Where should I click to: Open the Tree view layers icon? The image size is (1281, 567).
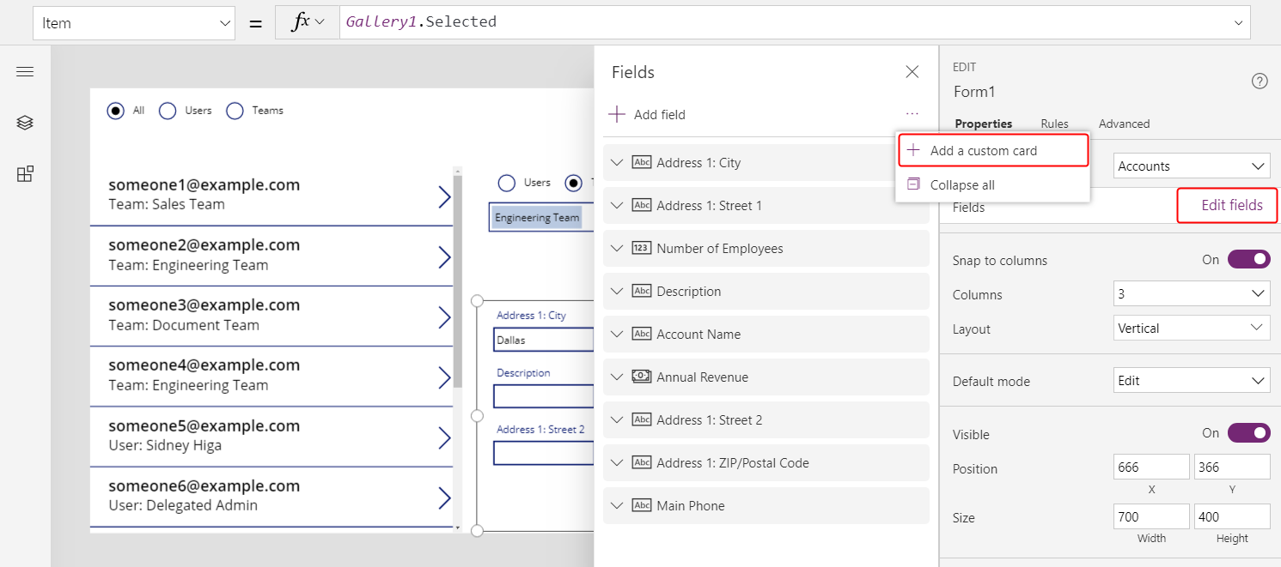(25, 123)
